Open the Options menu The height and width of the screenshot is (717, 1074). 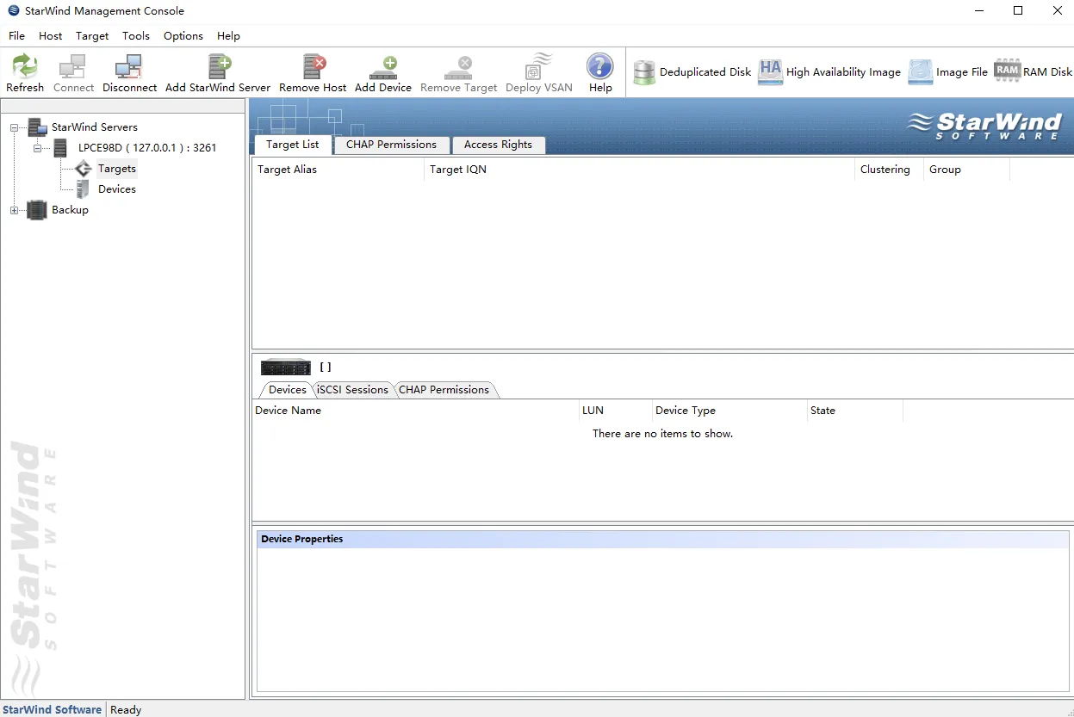tap(183, 36)
